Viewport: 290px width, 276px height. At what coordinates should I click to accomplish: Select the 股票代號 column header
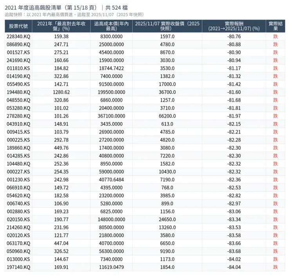pyautogui.click(x=18, y=26)
